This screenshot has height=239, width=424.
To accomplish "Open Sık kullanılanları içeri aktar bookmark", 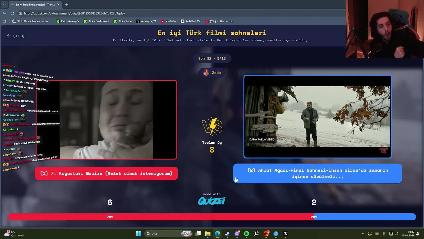I will [x=30, y=21].
